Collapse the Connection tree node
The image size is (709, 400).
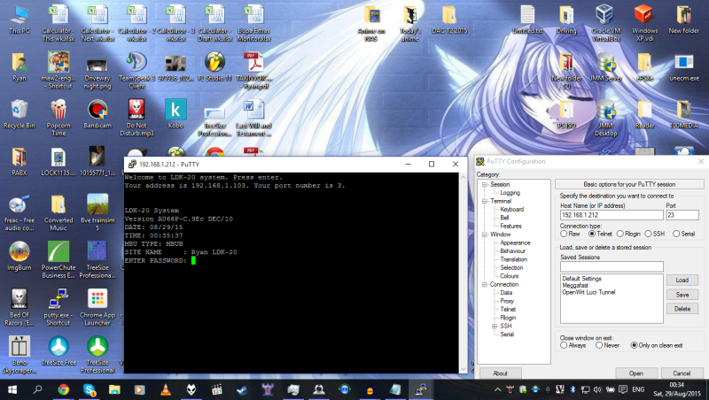point(485,285)
